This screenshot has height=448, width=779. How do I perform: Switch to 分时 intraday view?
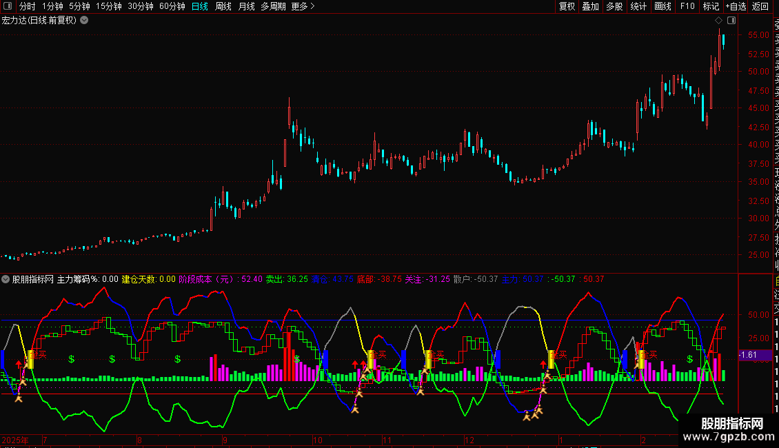pos(28,6)
